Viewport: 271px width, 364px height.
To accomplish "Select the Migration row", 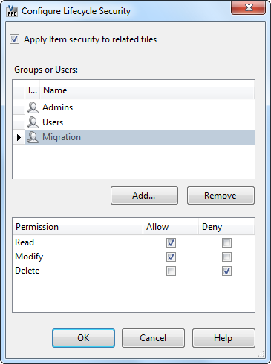I will tap(134, 137).
